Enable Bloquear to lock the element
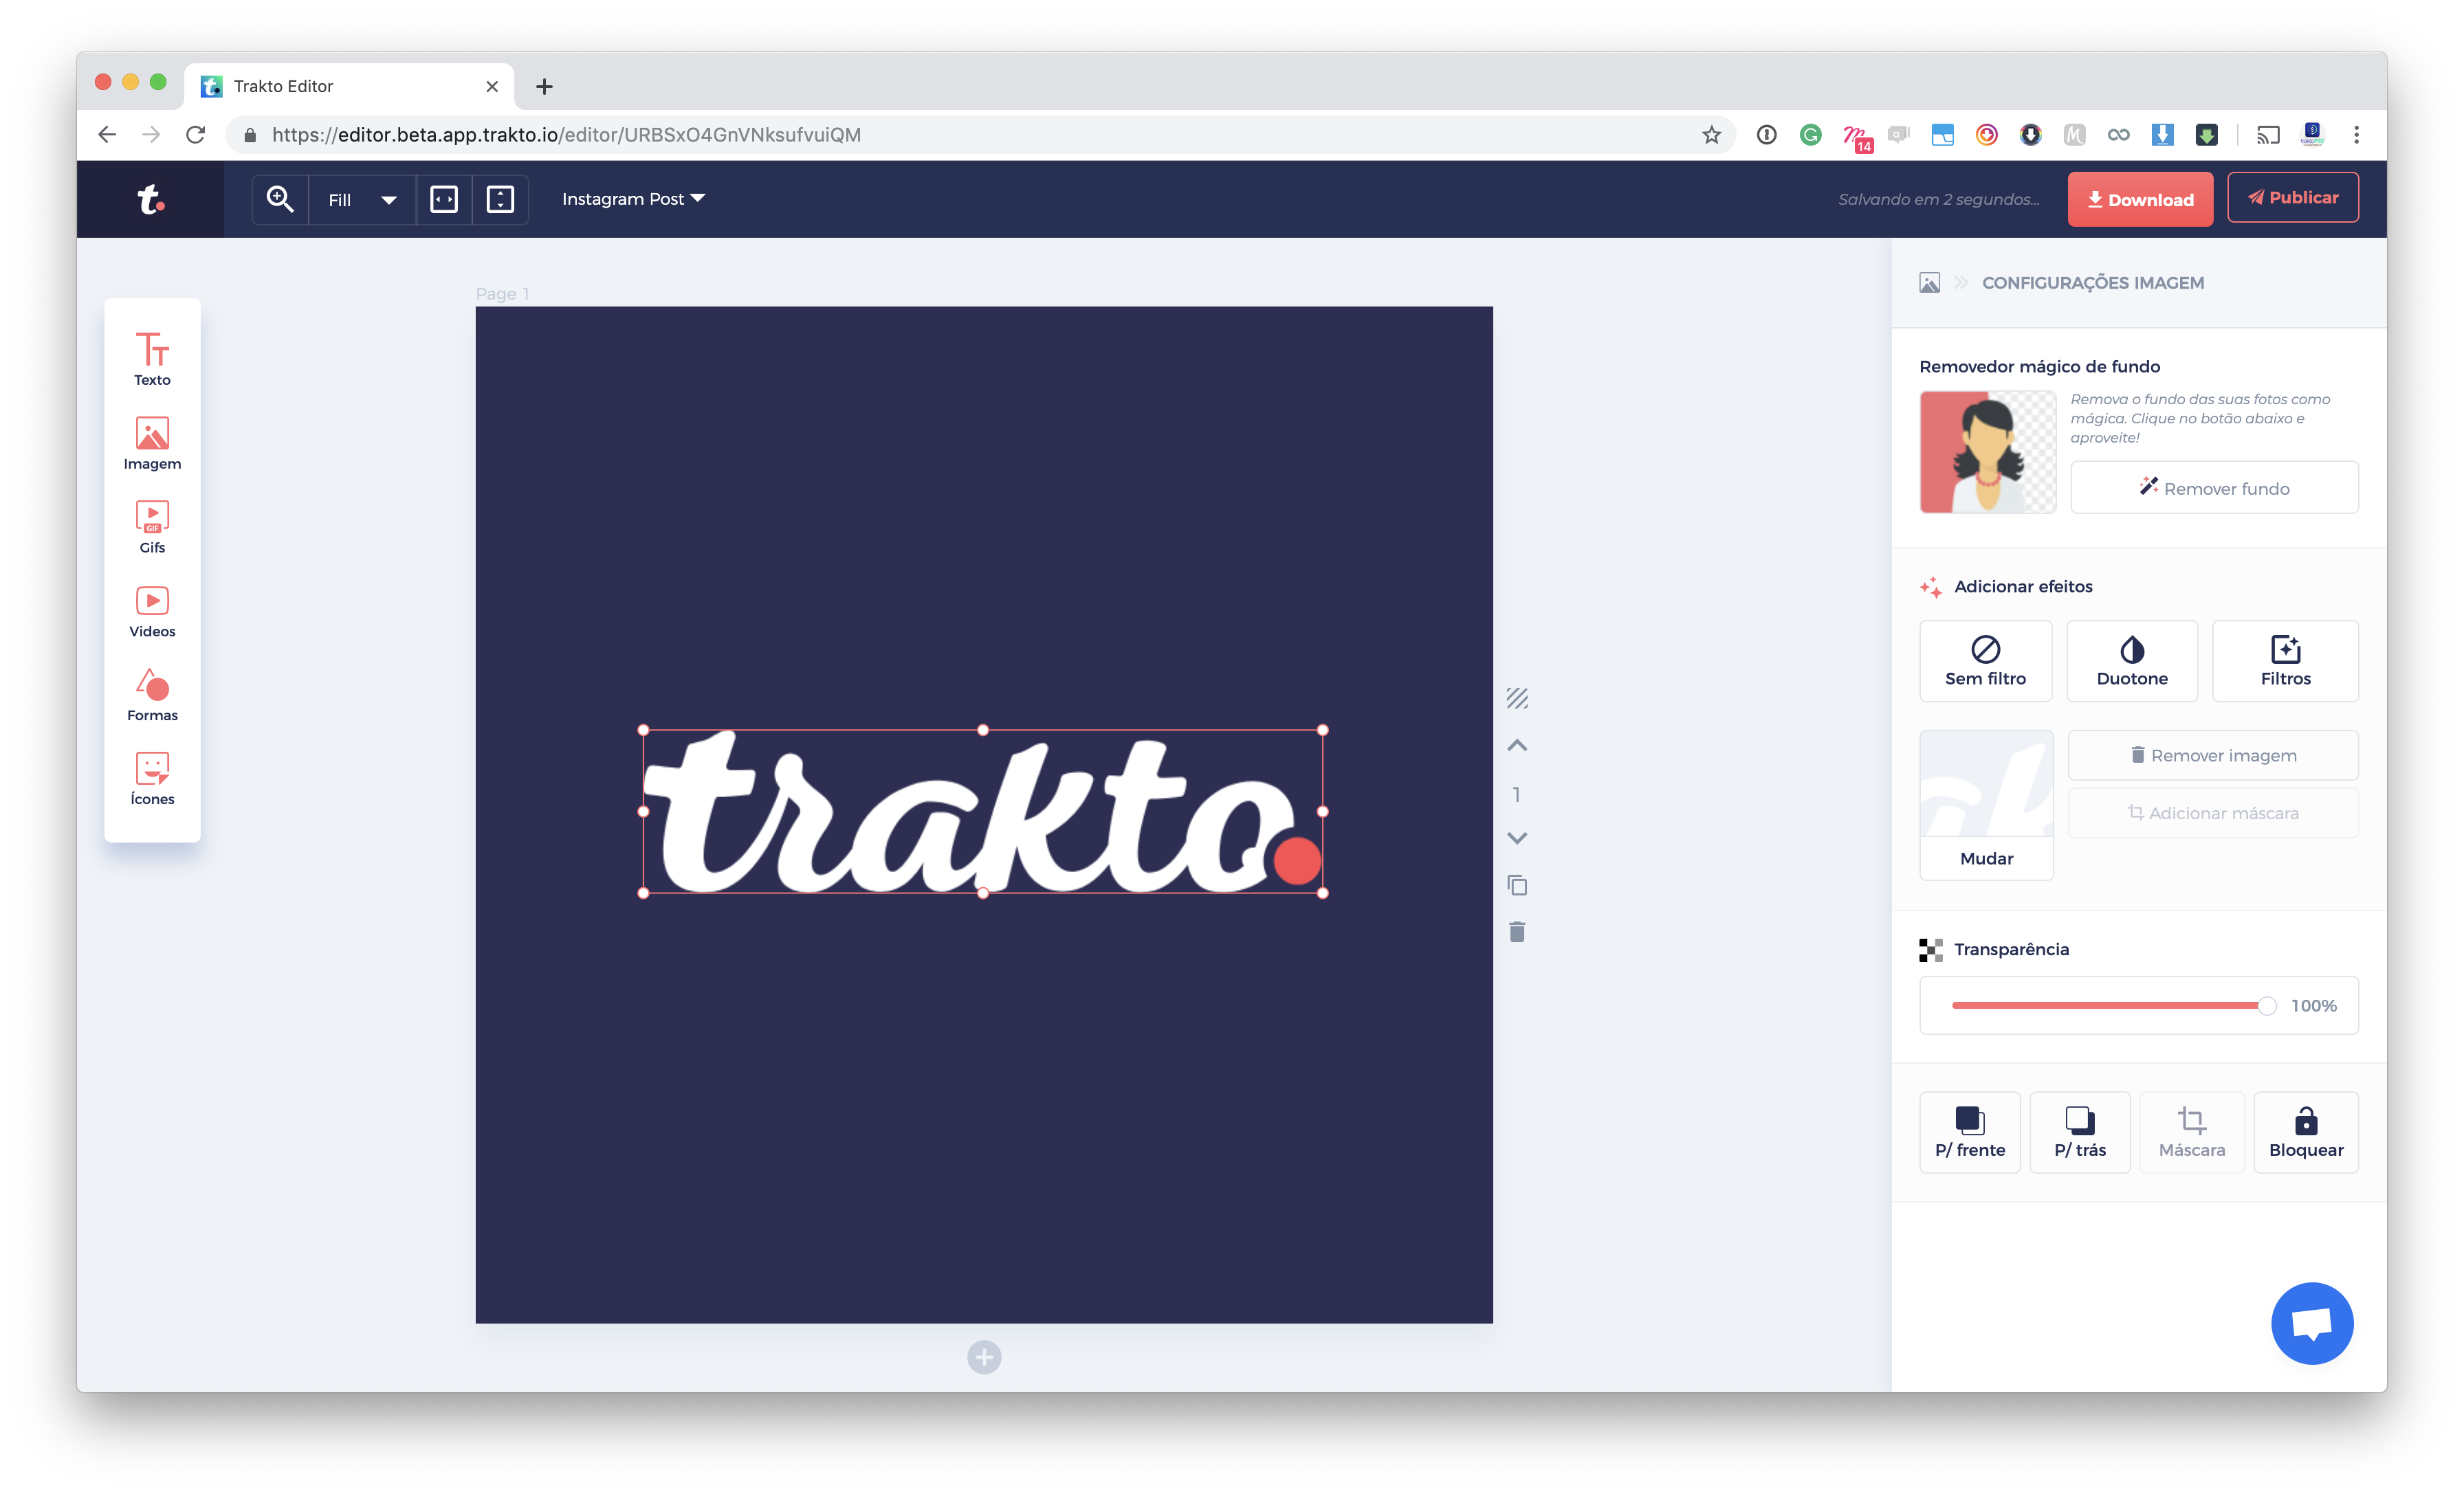The height and width of the screenshot is (1494, 2464). tap(2305, 1133)
